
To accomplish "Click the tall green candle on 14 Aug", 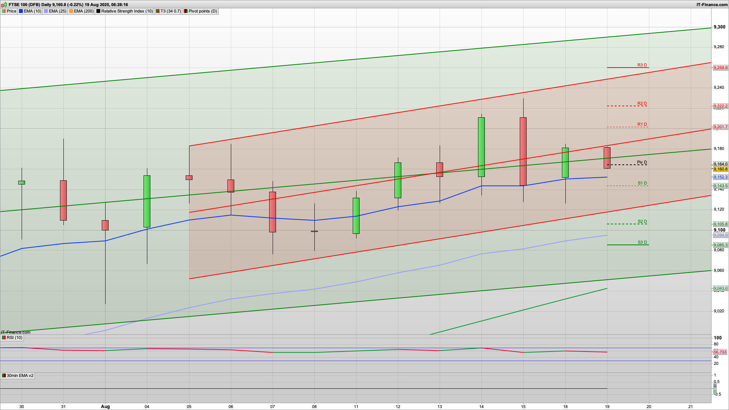I will (x=481, y=147).
